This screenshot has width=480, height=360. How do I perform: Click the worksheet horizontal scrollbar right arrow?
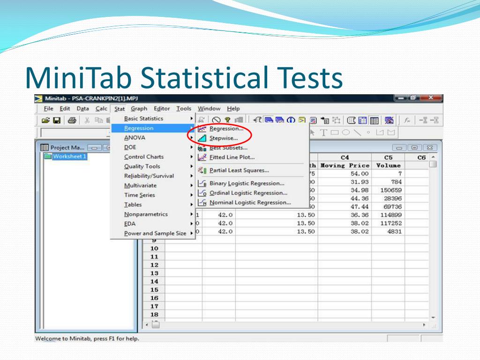(424, 325)
